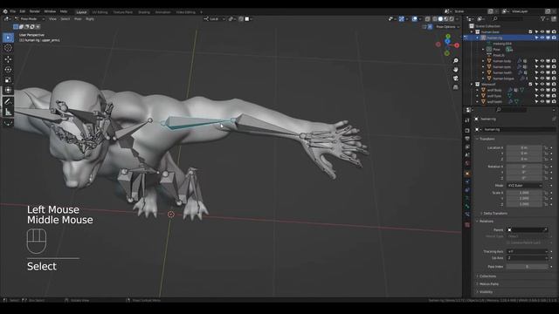Screen dimensions: 559x314
Task: Pick the Annotate pencil tool
Action: point(8,101)
